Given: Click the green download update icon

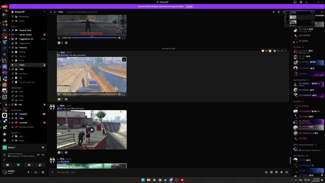Looking at the screenshot, I should tap(306, 2).
